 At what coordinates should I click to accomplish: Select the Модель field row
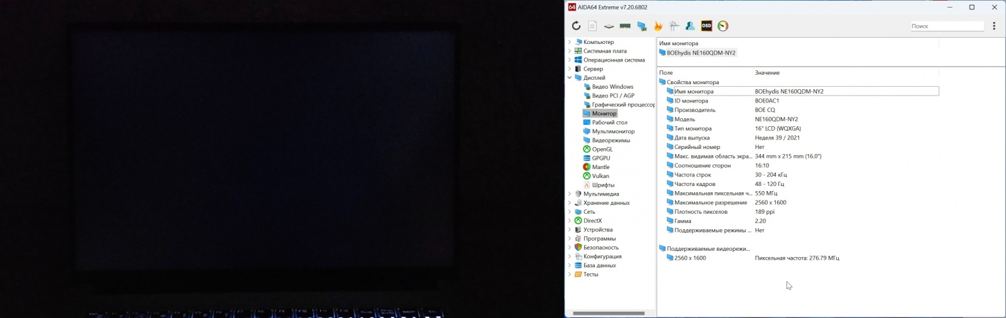click(x=802, y=119)
